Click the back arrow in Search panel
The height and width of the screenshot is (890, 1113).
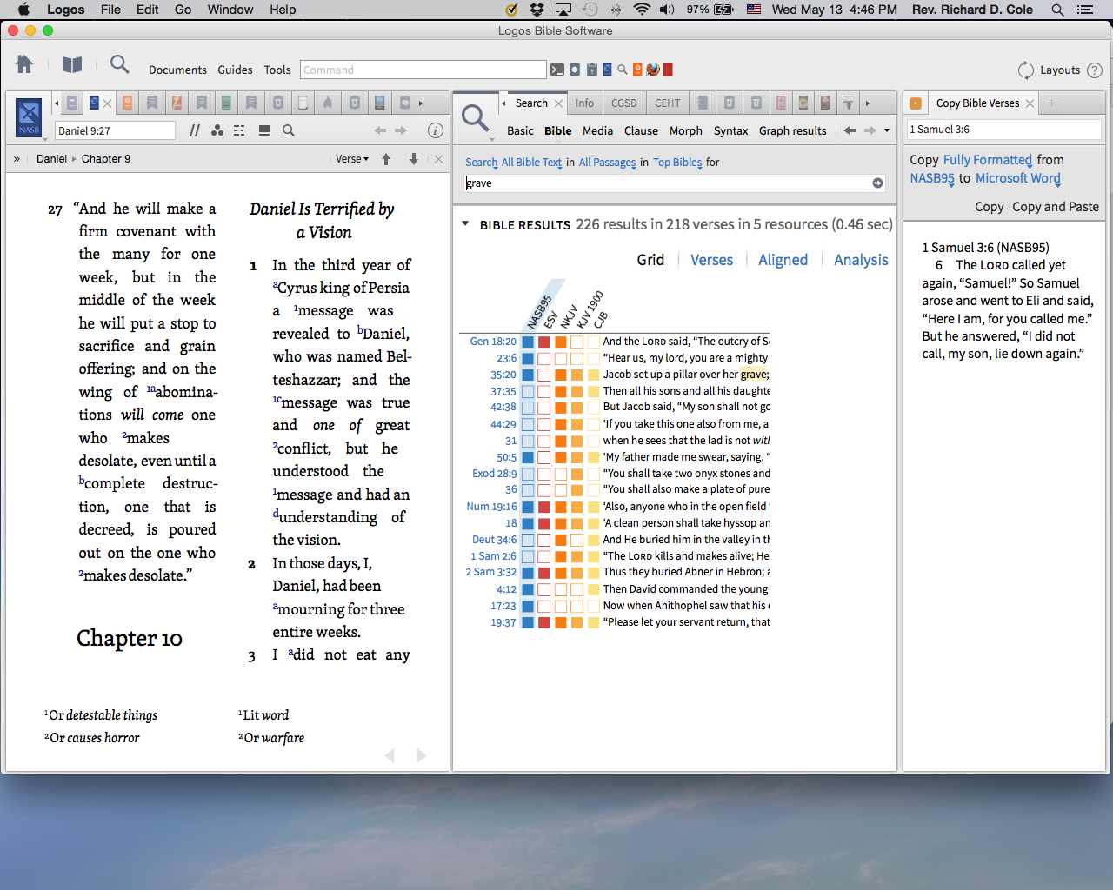pos(850,130)
